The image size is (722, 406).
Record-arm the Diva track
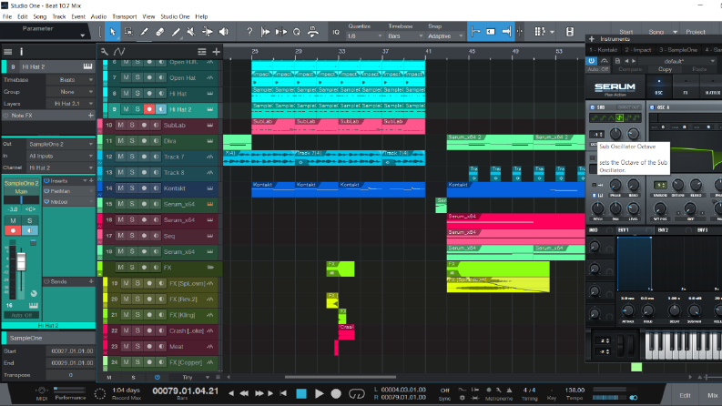144,141
